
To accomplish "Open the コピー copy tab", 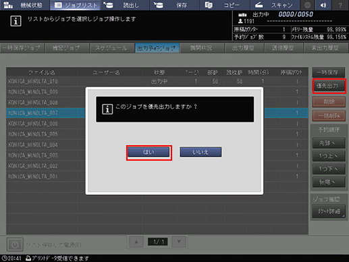I will tap(225, 5).
